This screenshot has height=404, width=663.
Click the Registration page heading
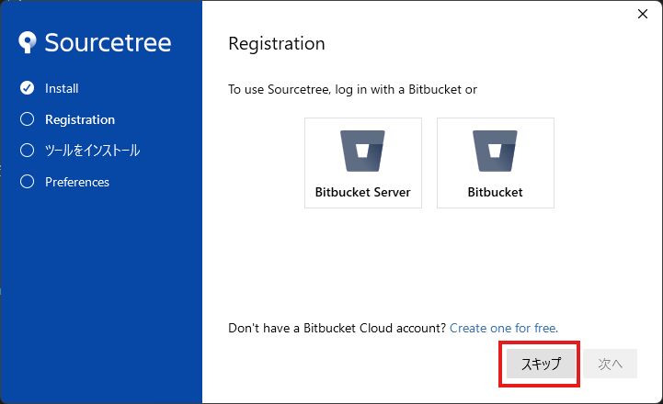(x=276, y=43)
